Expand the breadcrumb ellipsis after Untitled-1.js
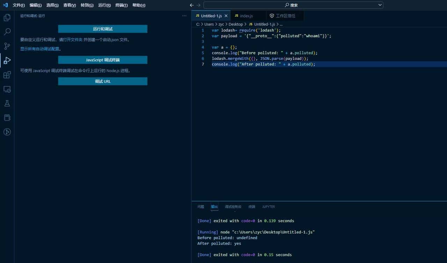The height and width of the screenshot is (263, 447). click(281, 24)
